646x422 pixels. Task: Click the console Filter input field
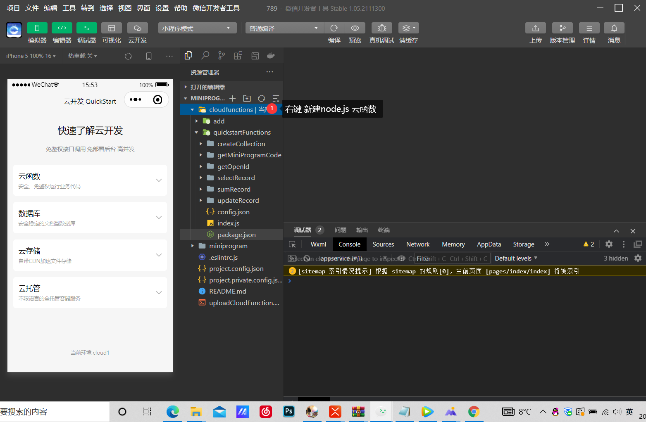[452, 258]
